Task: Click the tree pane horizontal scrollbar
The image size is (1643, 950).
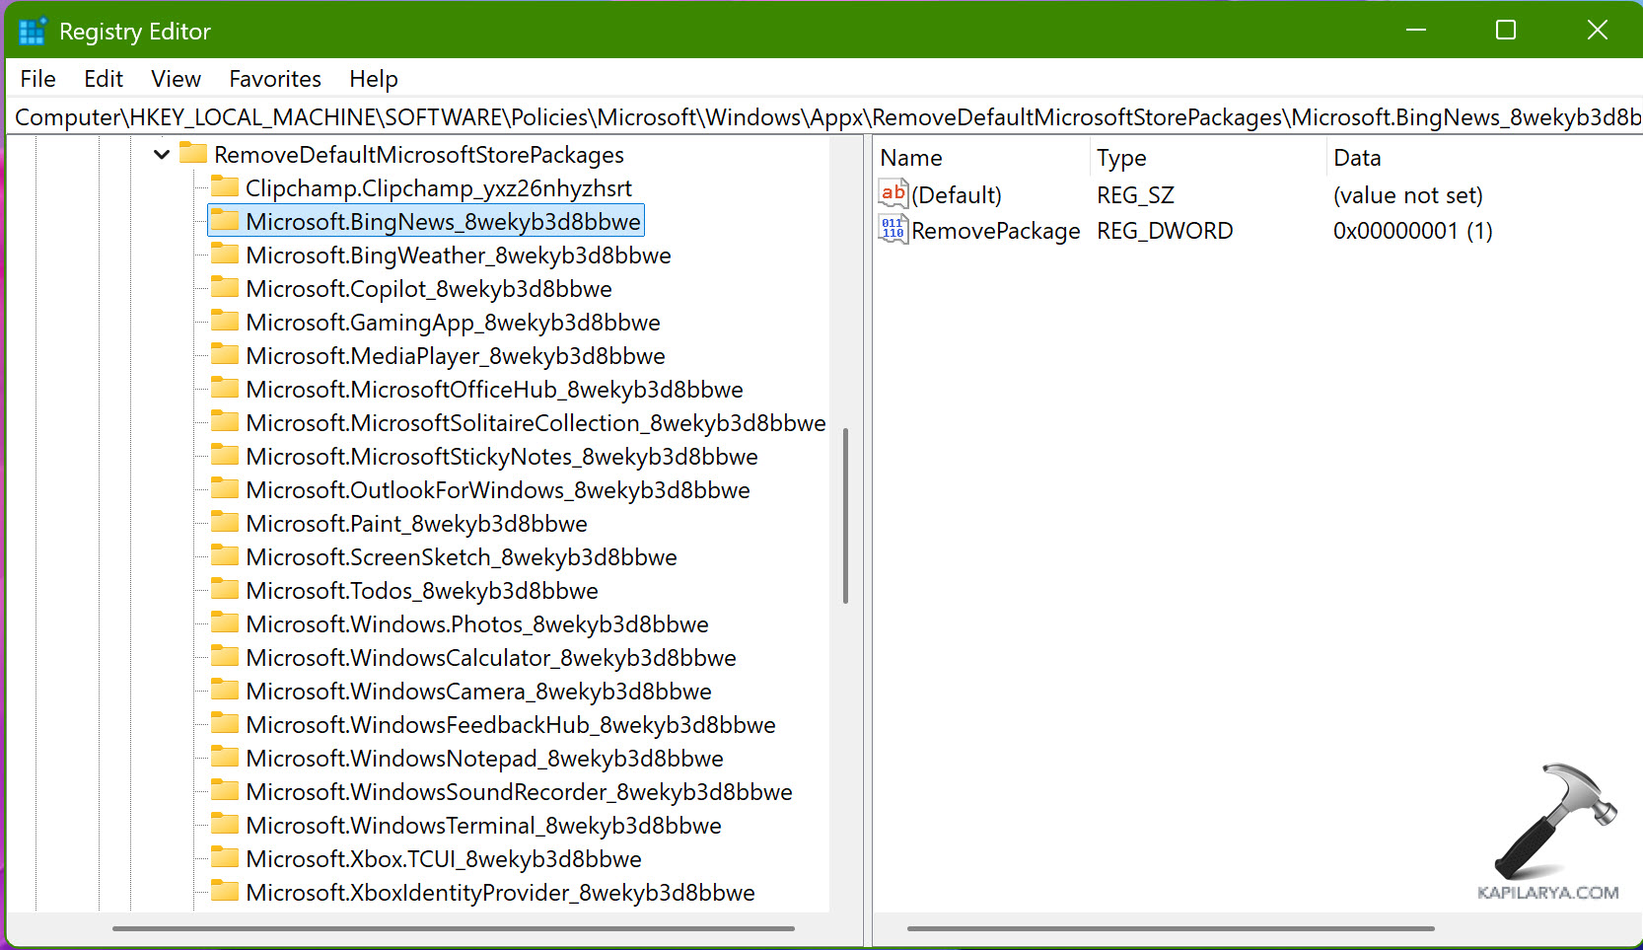Action: coord(454,928)
